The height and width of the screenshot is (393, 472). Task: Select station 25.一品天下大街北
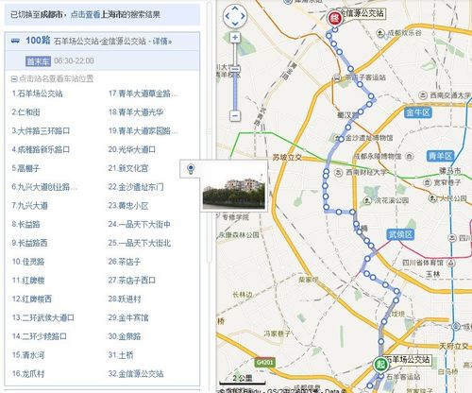coord(140,243)
